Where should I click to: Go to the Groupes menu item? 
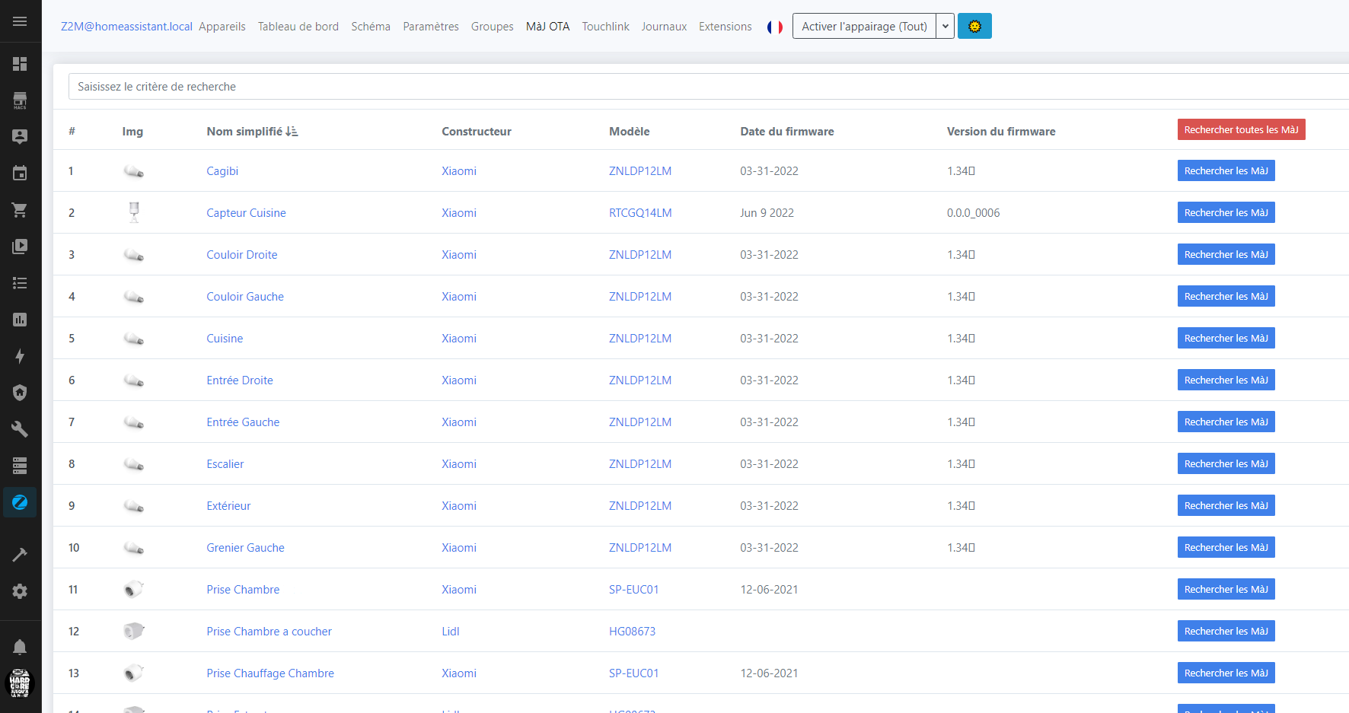click(x=492, y=27)
